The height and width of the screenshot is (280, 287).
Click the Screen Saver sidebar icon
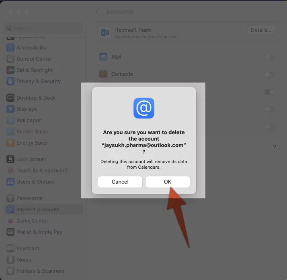(10, 132)
